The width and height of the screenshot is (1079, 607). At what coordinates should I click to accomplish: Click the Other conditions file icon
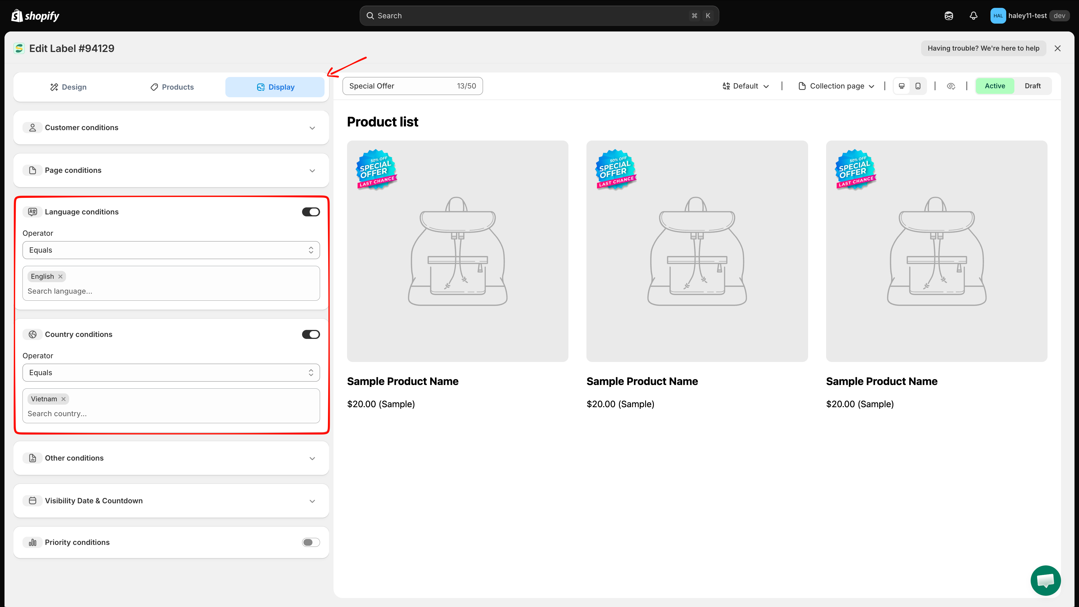pyautogui.click(x=32, y=458)
